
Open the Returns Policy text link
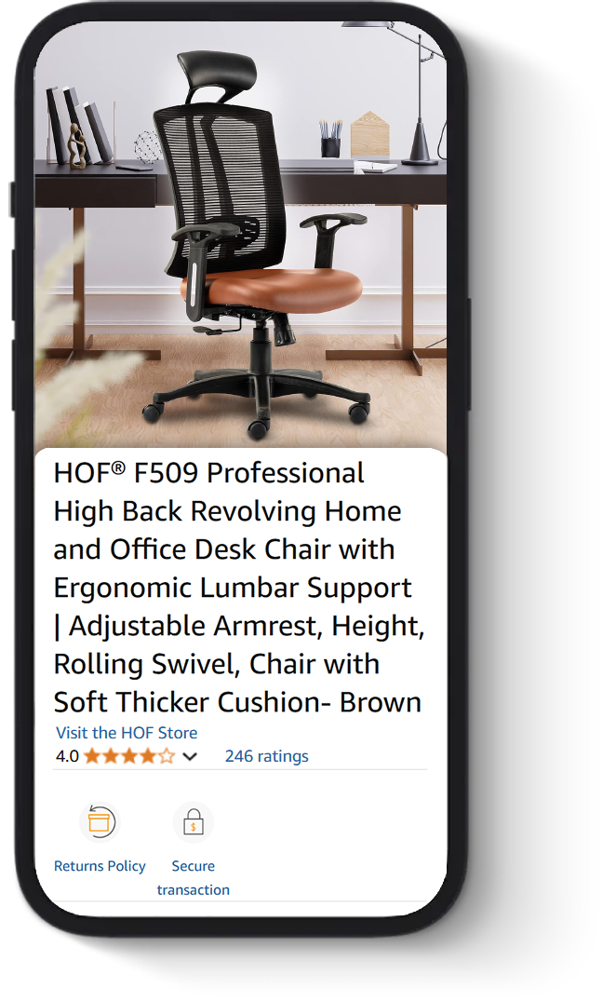click(x=100, y=866)
